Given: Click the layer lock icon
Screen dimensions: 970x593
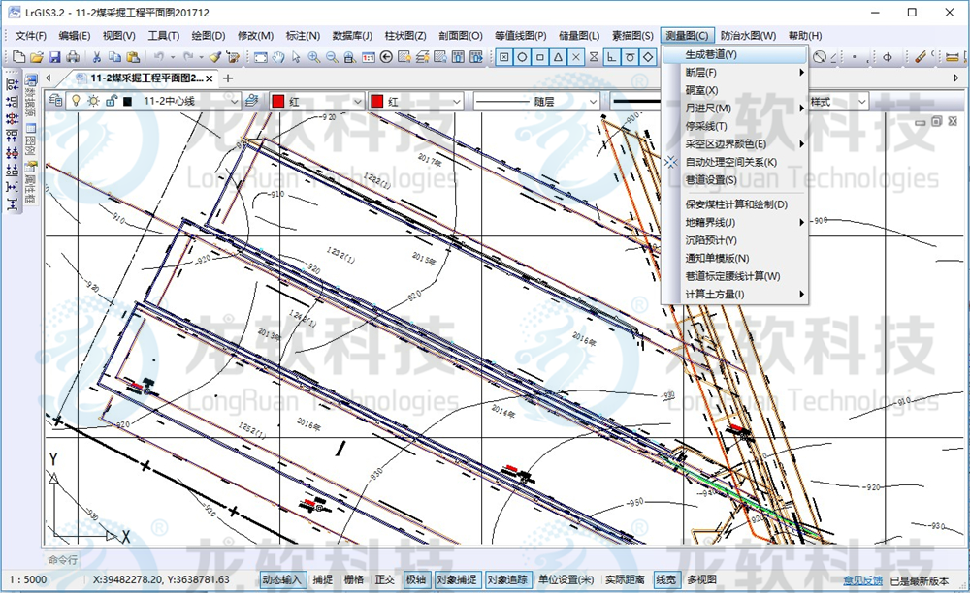Looking at the screenshot, I should [111, 101].
